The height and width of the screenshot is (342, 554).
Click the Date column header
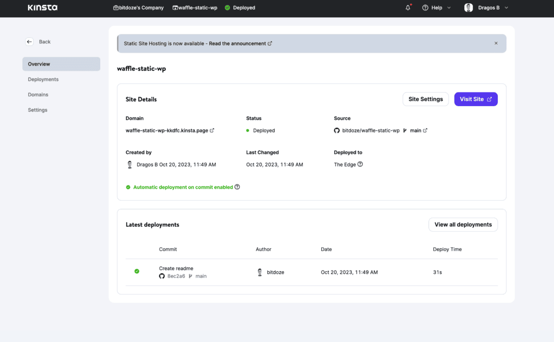pyautogui.click(x=326, y=249)
